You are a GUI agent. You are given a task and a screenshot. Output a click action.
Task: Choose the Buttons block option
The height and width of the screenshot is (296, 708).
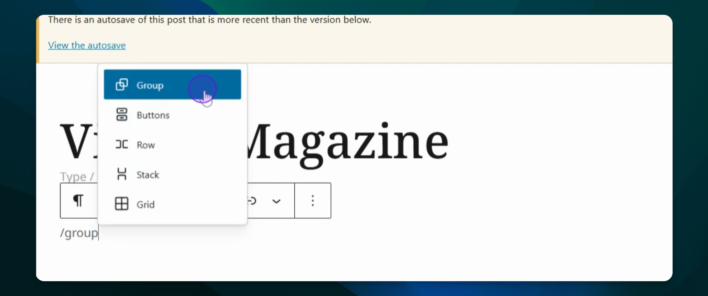[x=172, y=115]
